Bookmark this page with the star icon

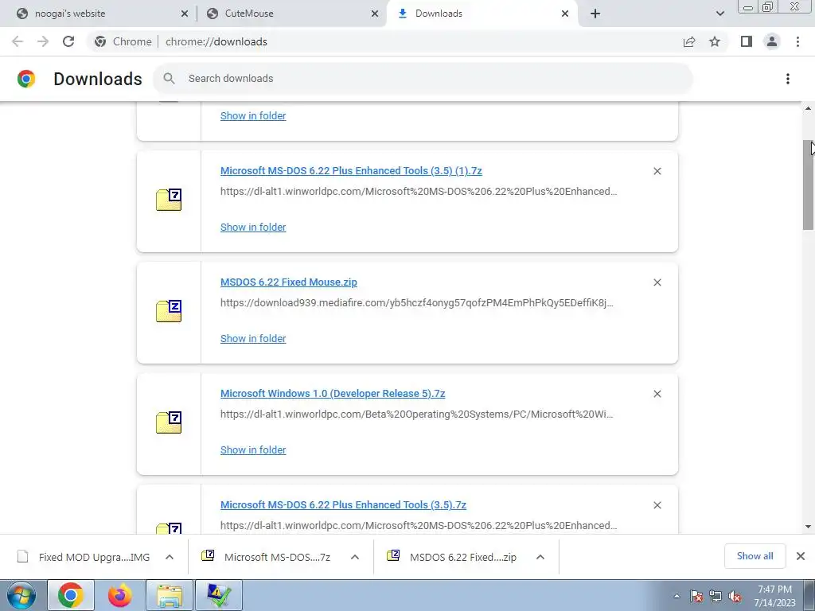pos(715,41)
